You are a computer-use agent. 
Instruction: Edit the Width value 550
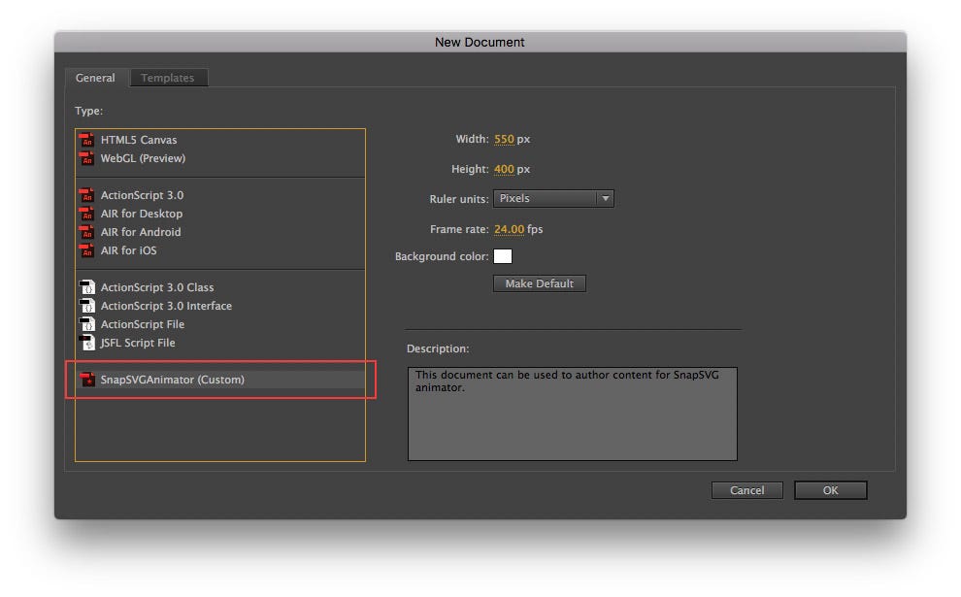[x=504, y=139]
